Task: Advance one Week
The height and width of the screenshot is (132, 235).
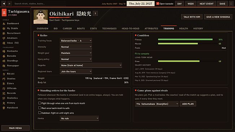Action: click(191, 4)
